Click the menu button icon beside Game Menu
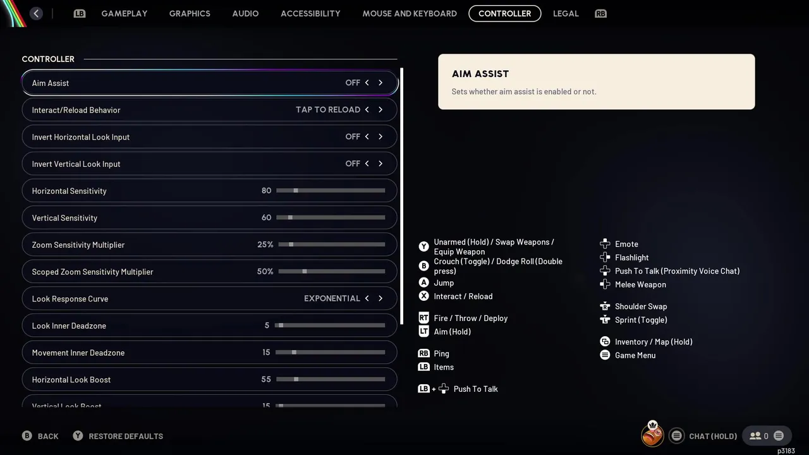 605,355
